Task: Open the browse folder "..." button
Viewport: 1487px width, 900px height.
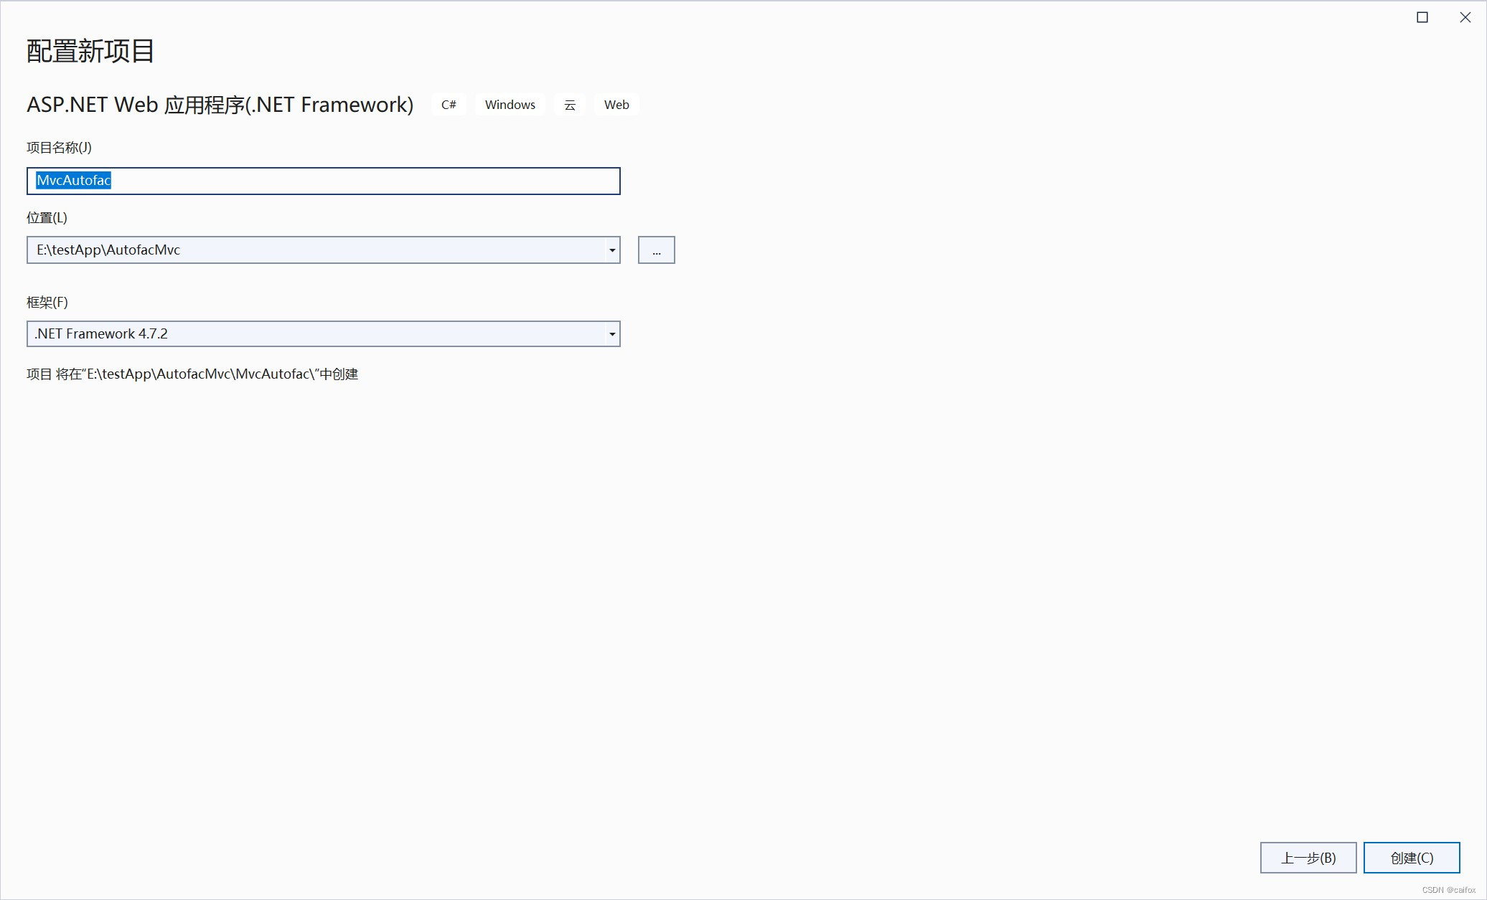Action: (656, 250)
